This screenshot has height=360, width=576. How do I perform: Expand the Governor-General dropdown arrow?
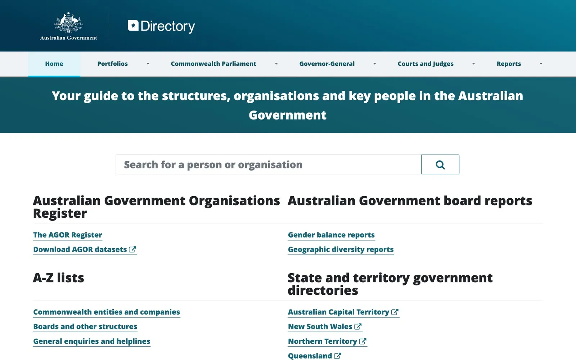(374, 64)
